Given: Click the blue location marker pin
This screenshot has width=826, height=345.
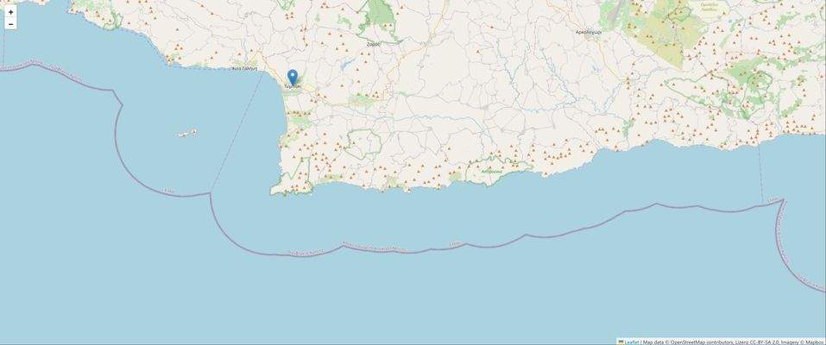Looking at the screenshot, I should click(293, 78).
